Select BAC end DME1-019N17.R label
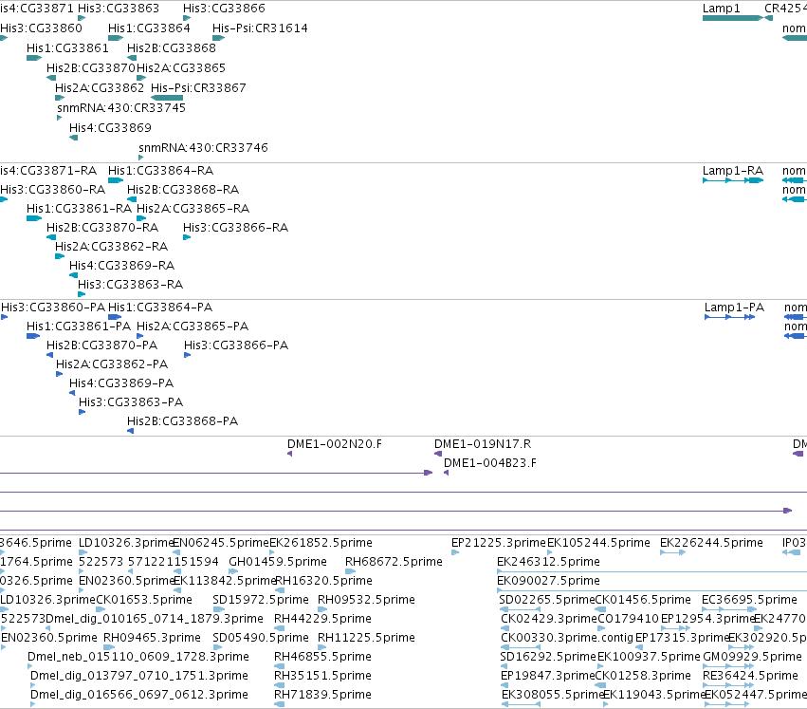This screenshot has width=807, height=709. [x=483, y=445]
